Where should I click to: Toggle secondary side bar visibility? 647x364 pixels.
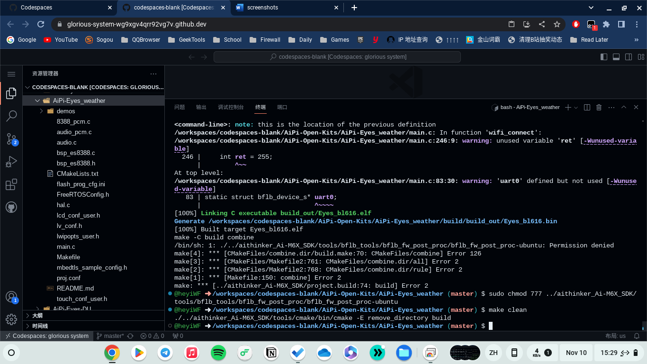pos(629,57)
